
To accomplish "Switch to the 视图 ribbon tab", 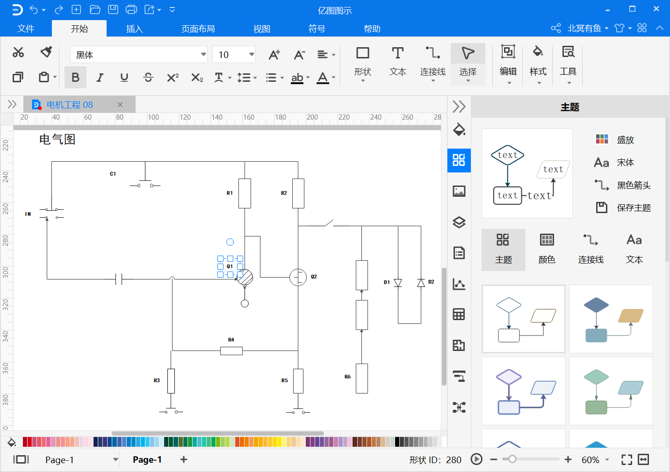I will pos(262,29).
